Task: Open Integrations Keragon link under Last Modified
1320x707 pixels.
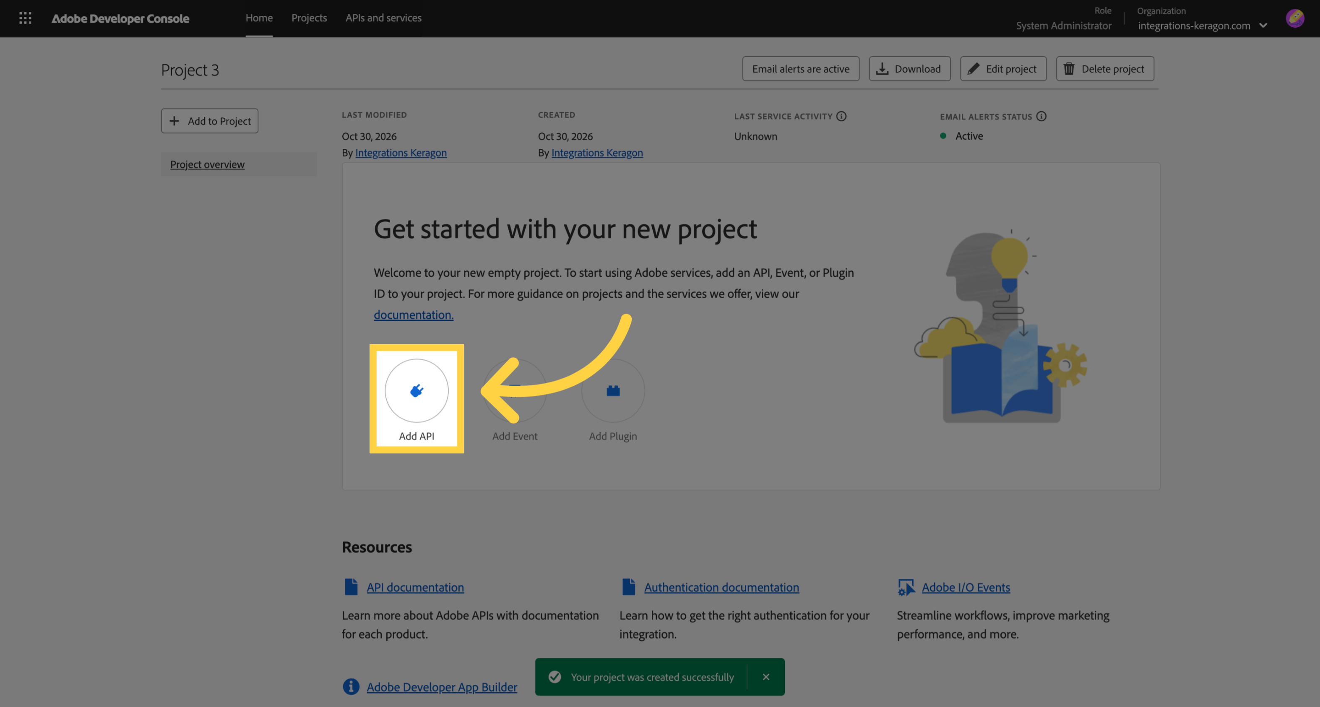Action: point(401,153)
